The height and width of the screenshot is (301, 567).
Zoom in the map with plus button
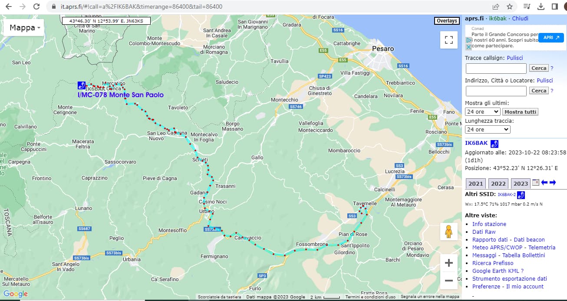pos(449,263)
